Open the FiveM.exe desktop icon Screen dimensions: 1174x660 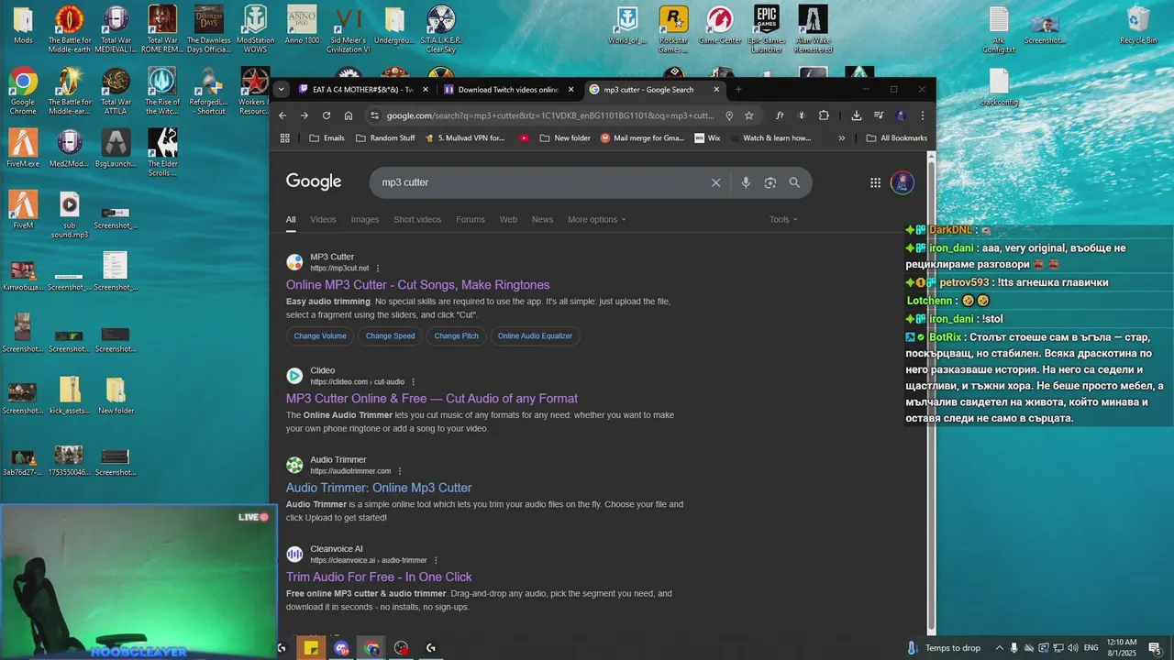[23, 148]
